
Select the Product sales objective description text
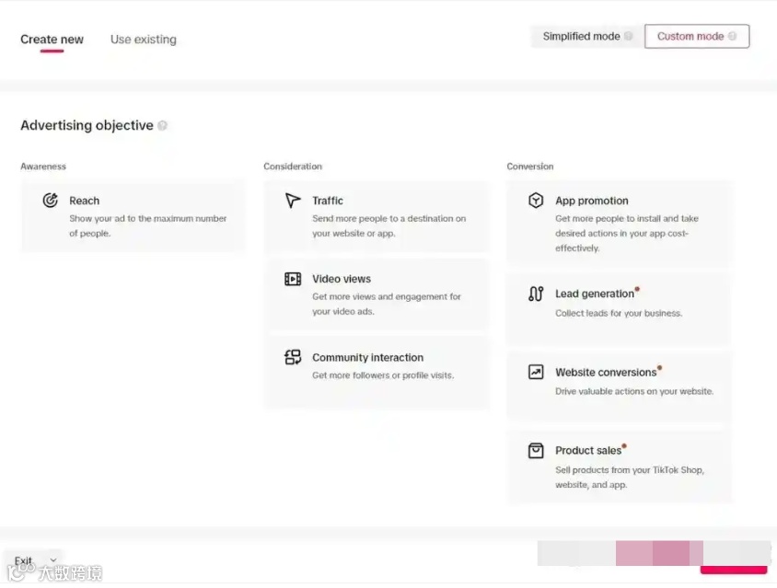[x=629, y=478]
